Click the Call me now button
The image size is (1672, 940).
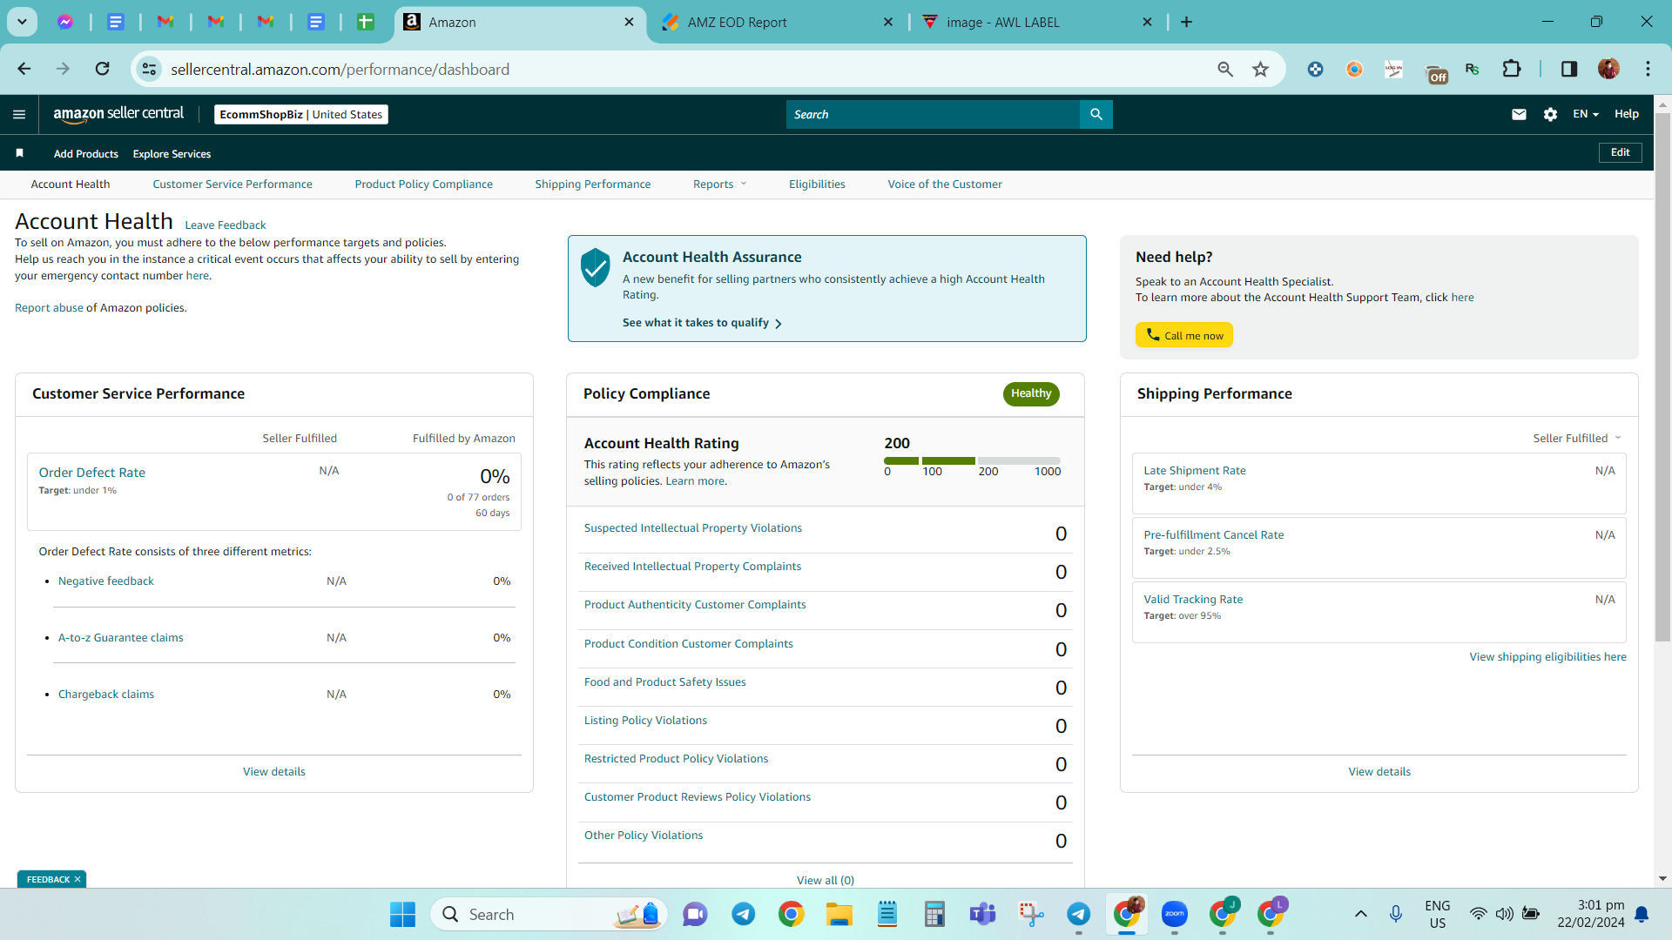point(1184,335)
